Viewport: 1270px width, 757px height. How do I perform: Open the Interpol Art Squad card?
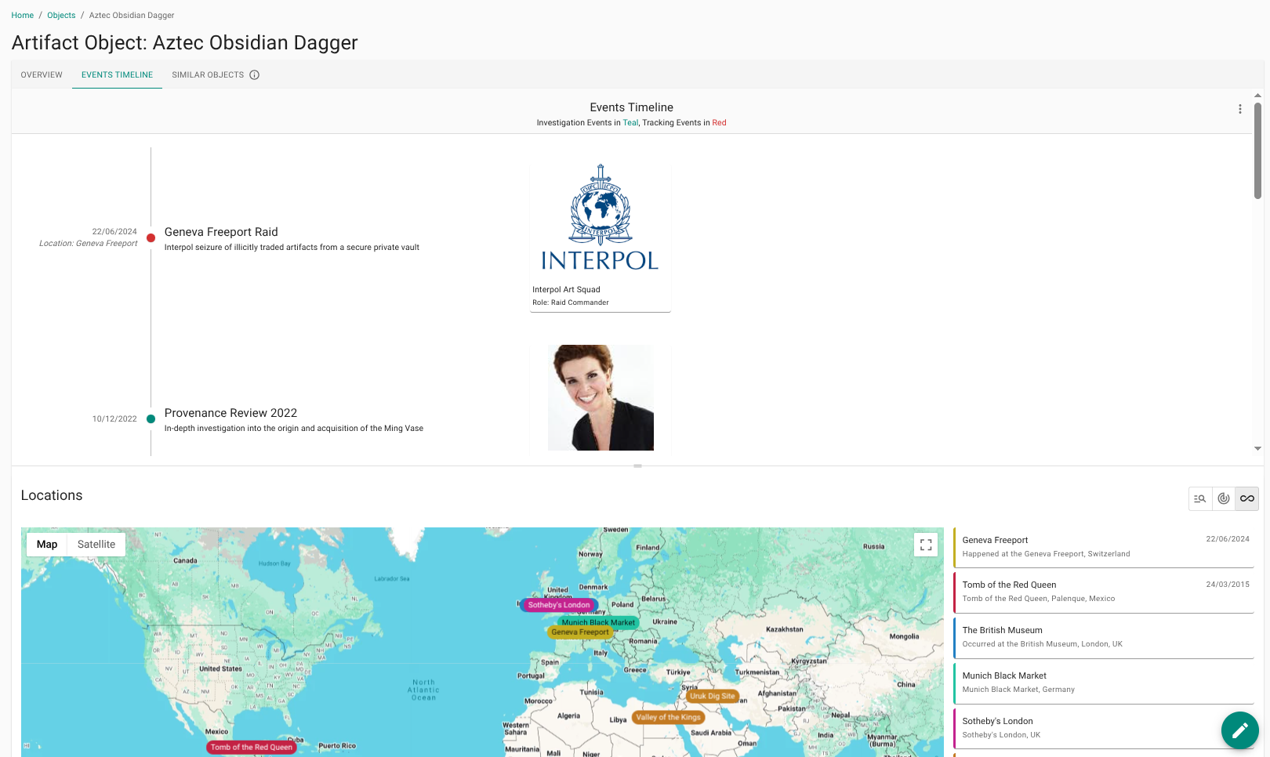click(x=601, y=237)
